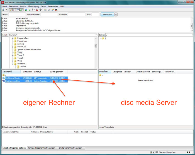
Task: Open the Datei menu
Action: point(5,6)
